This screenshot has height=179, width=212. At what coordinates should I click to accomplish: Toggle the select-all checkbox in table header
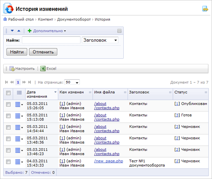point(8,93)
